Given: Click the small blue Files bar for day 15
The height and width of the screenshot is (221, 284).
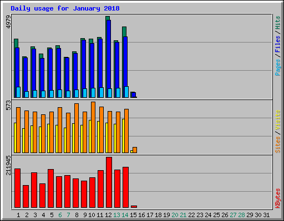Looking at the screenshot, I should click(134, 95).
